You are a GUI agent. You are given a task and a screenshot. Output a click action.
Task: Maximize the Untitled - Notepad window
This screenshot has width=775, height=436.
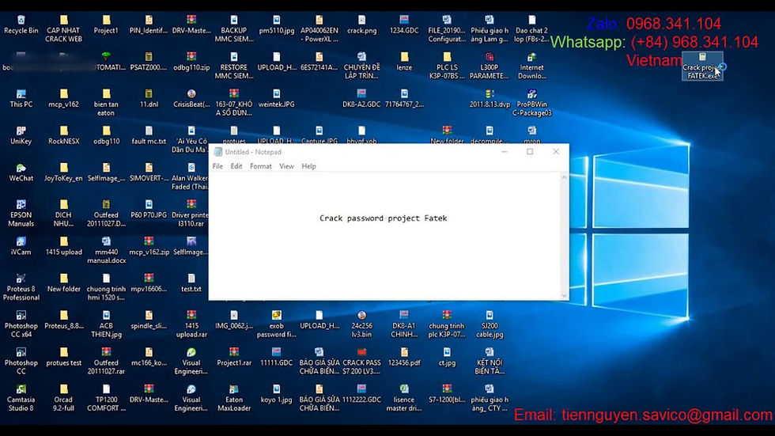530,151
